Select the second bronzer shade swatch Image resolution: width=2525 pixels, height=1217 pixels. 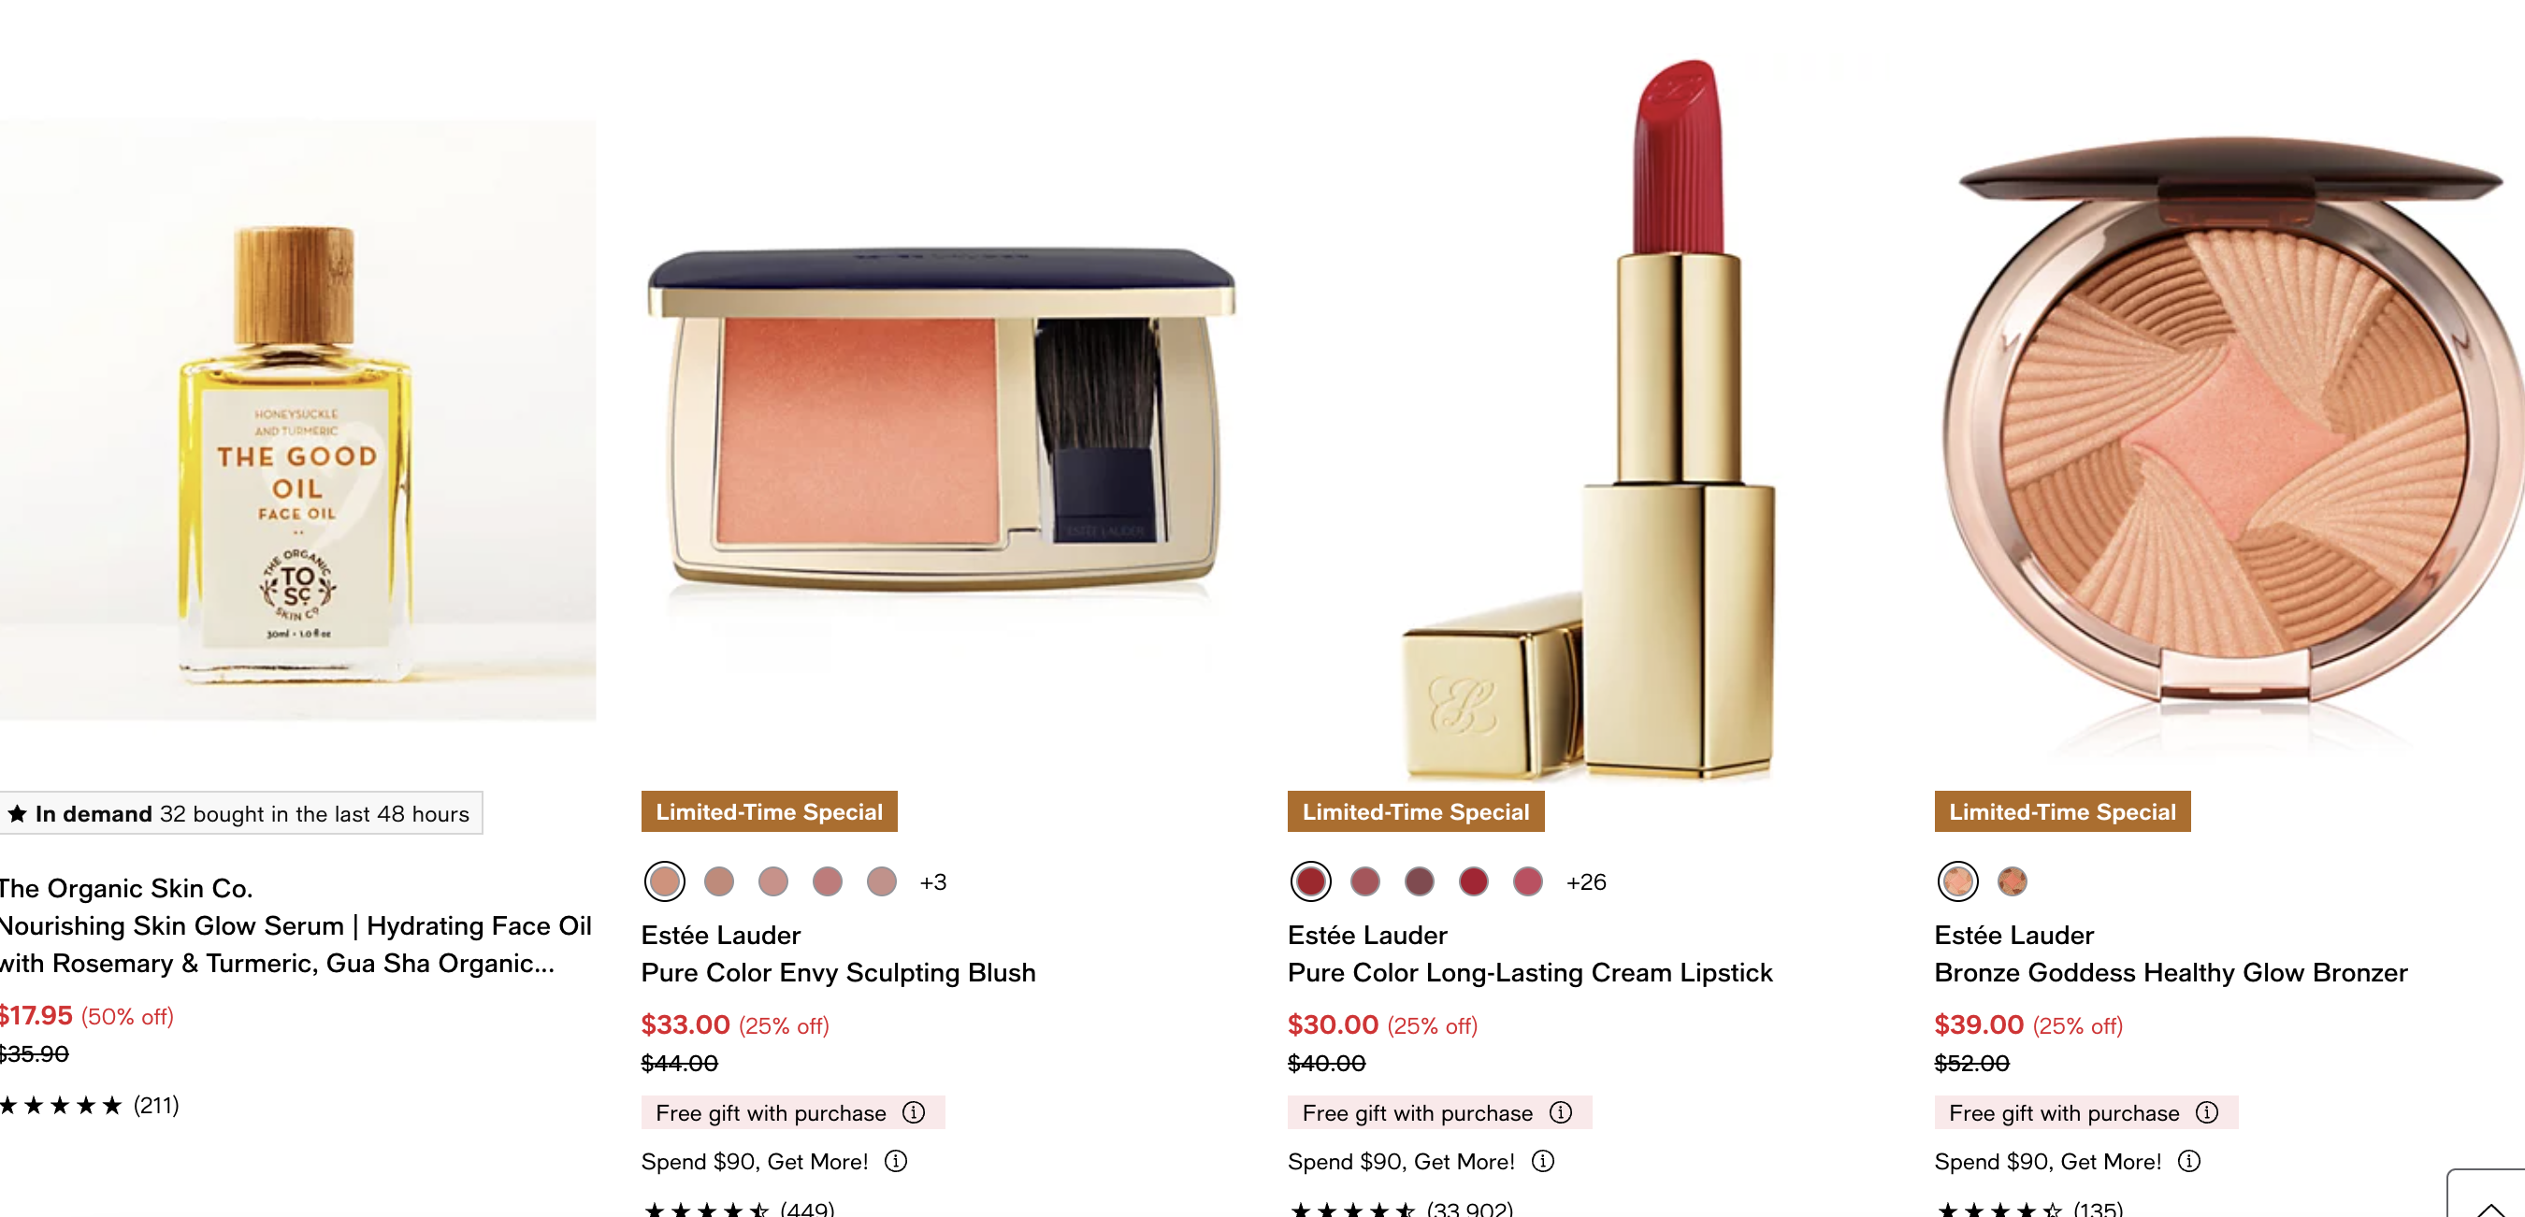tap(2012, 881)
